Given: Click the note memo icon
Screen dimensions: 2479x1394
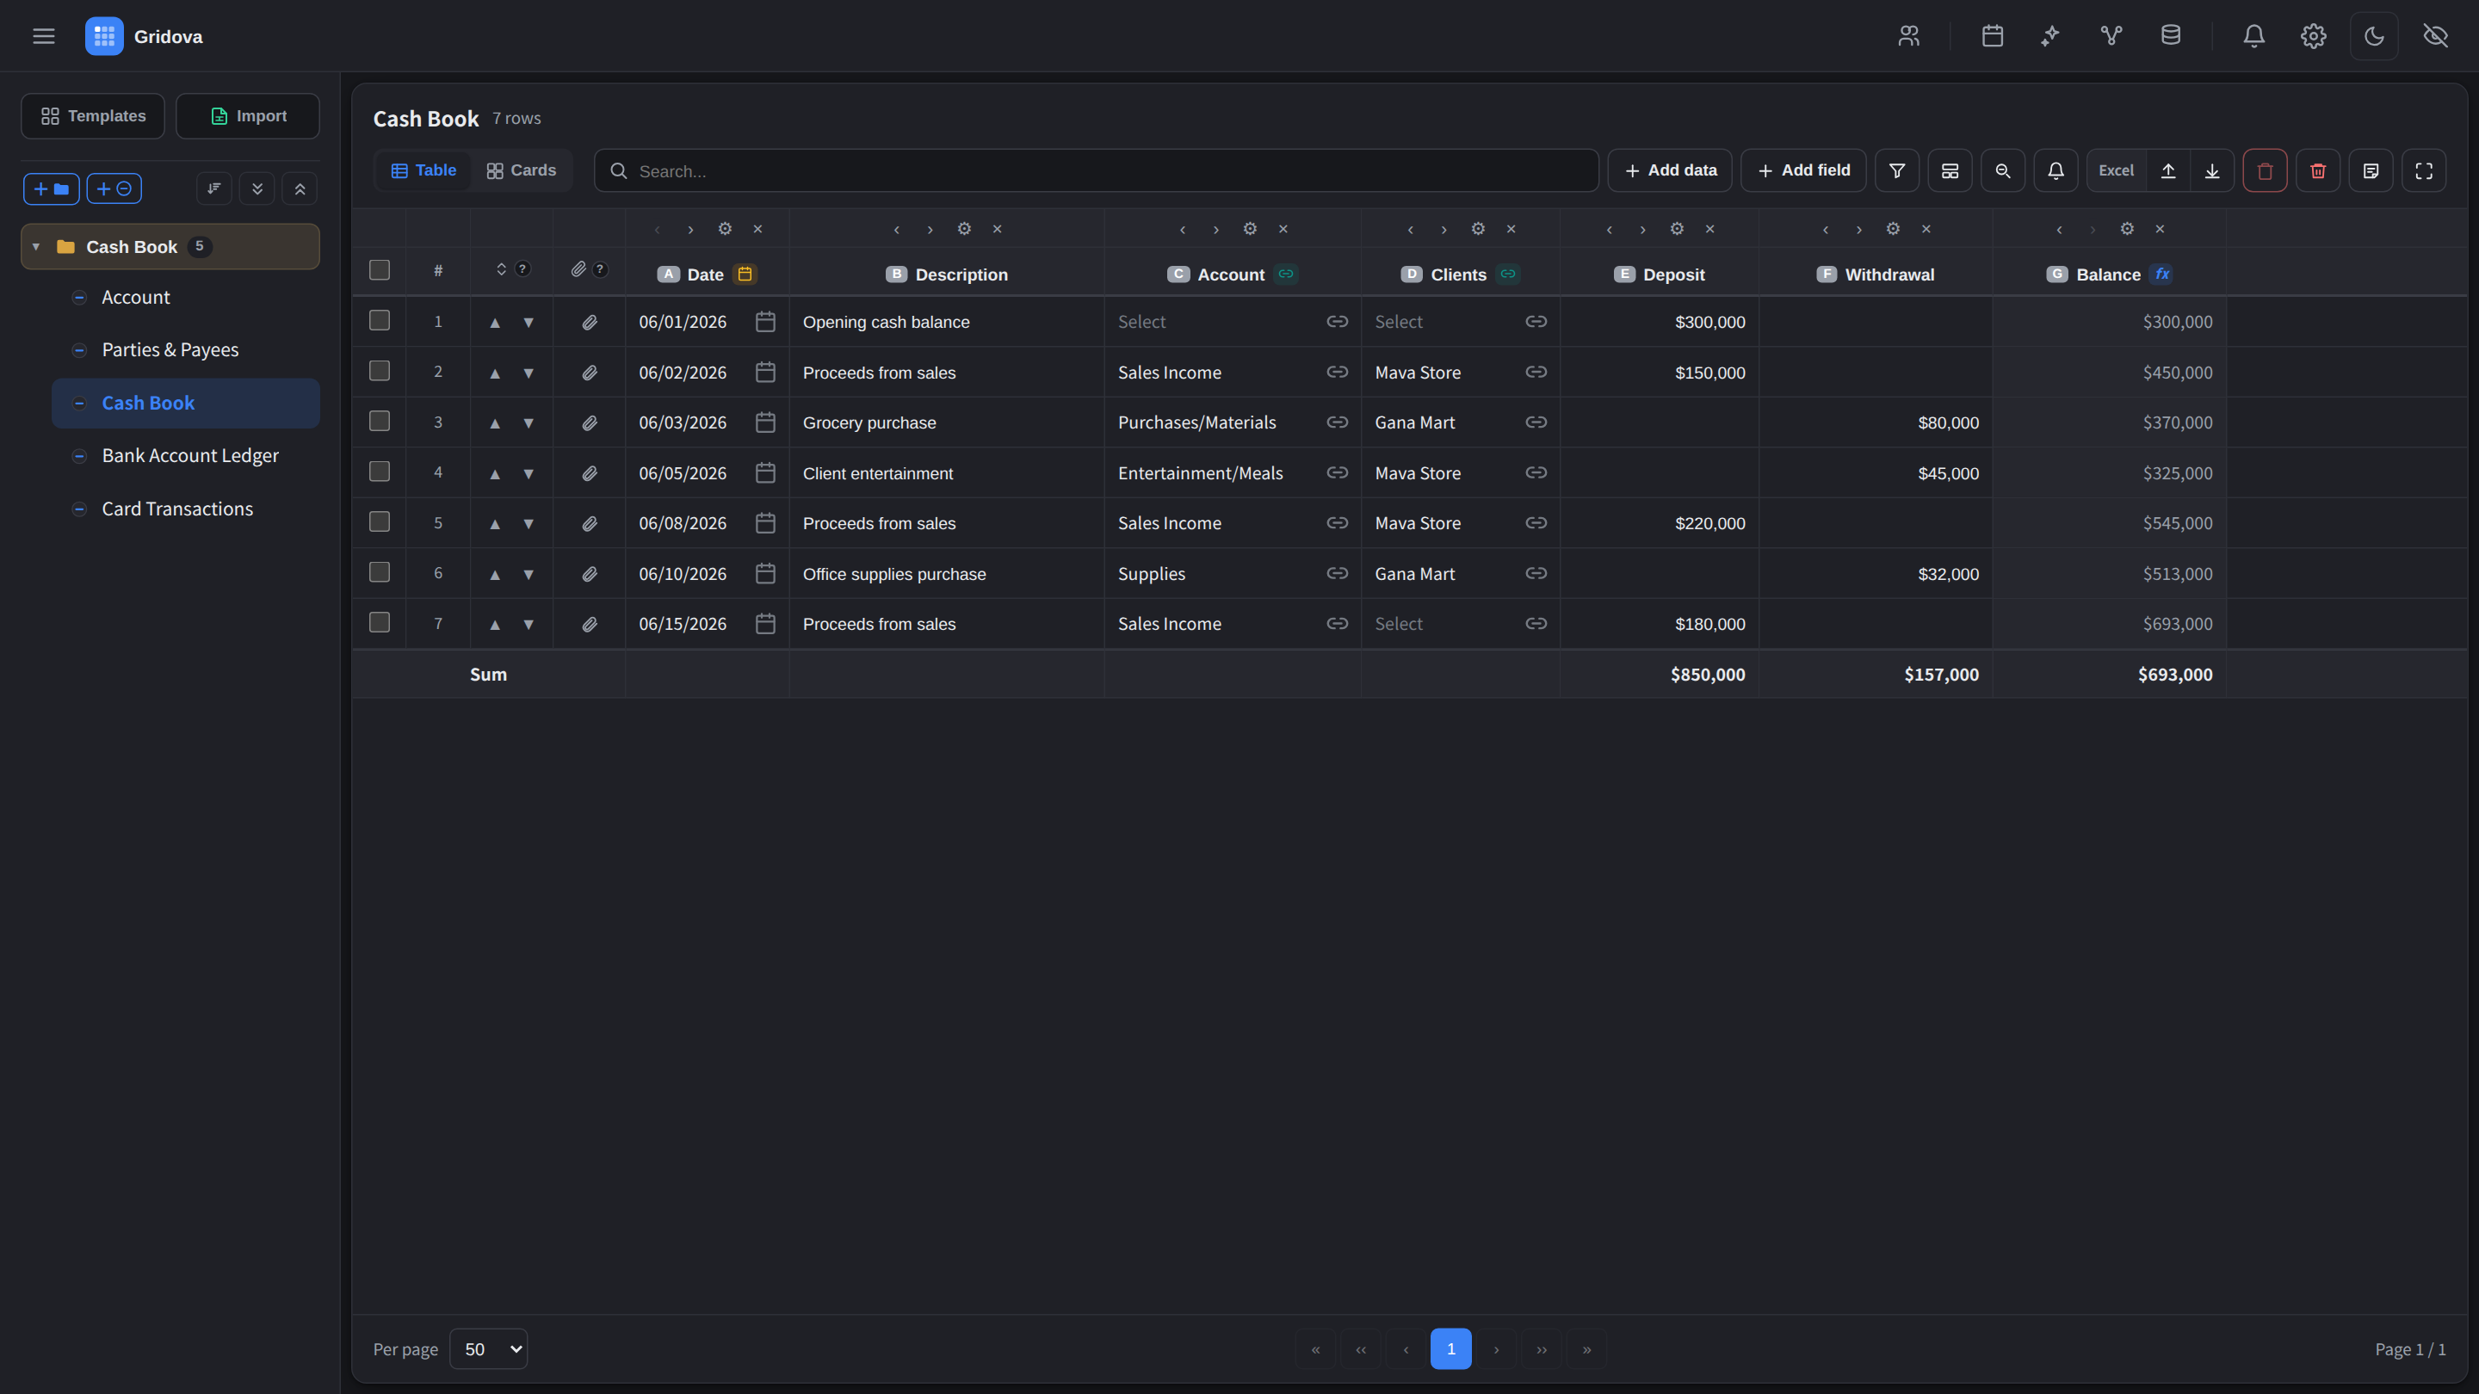Looking at the screenshot, I should pos(2371,170).
